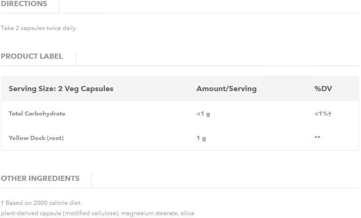This screenshot has width=361, height=218.
Task: Select the 'silica' ingredient text
Action: tap(187, 213)
